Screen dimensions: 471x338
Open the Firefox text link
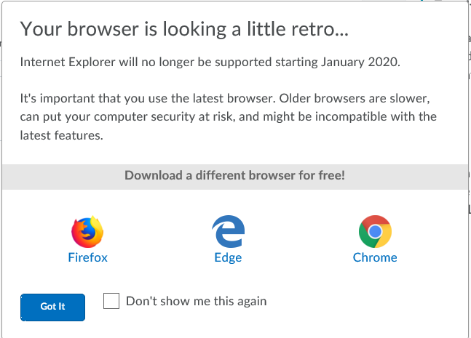click(87, 257)
